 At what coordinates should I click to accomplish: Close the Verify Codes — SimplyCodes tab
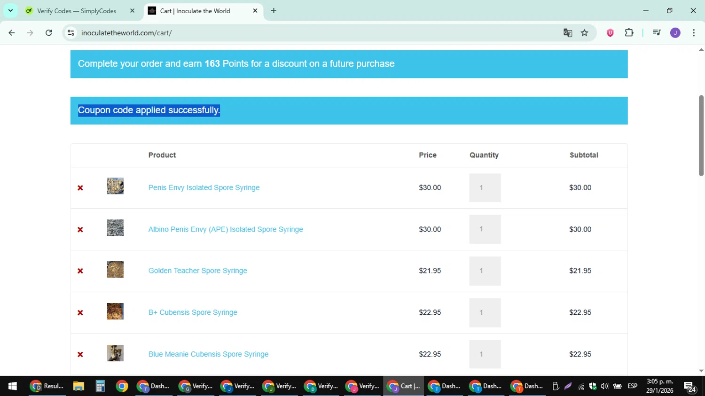click(133, 11)
